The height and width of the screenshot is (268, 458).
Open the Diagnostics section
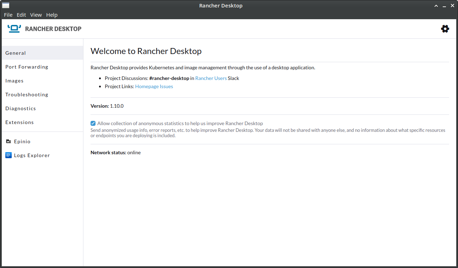(x=20, y=108)
